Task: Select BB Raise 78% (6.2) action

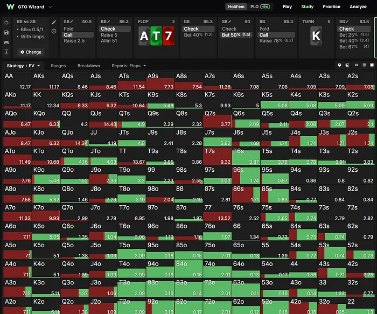Action: coord(276,41)
